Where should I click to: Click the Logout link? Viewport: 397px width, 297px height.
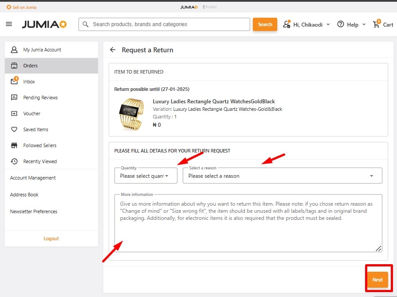51,238
